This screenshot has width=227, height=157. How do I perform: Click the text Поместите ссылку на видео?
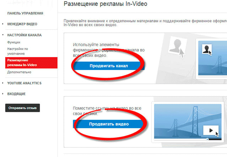[107, 111]
